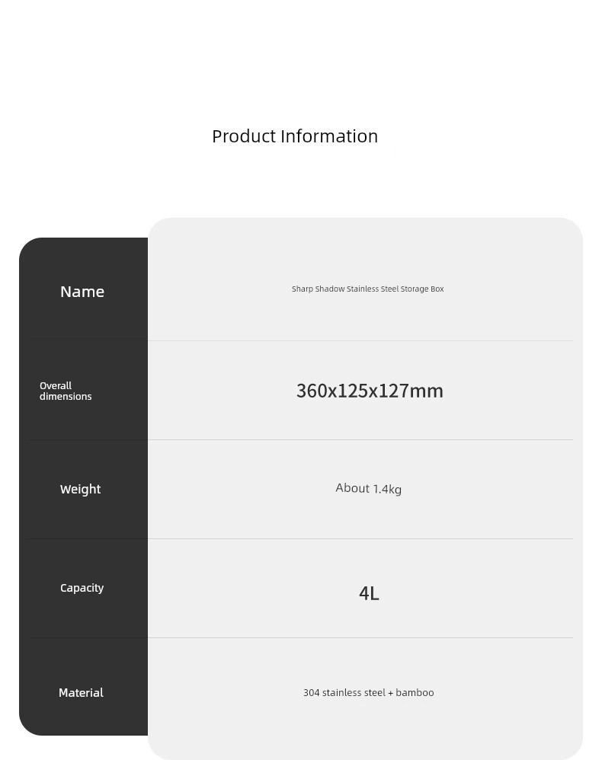Click the word bamboo in material value
Image resolution: width=602 pixels, height=760 pixels.
coord(415,693)
